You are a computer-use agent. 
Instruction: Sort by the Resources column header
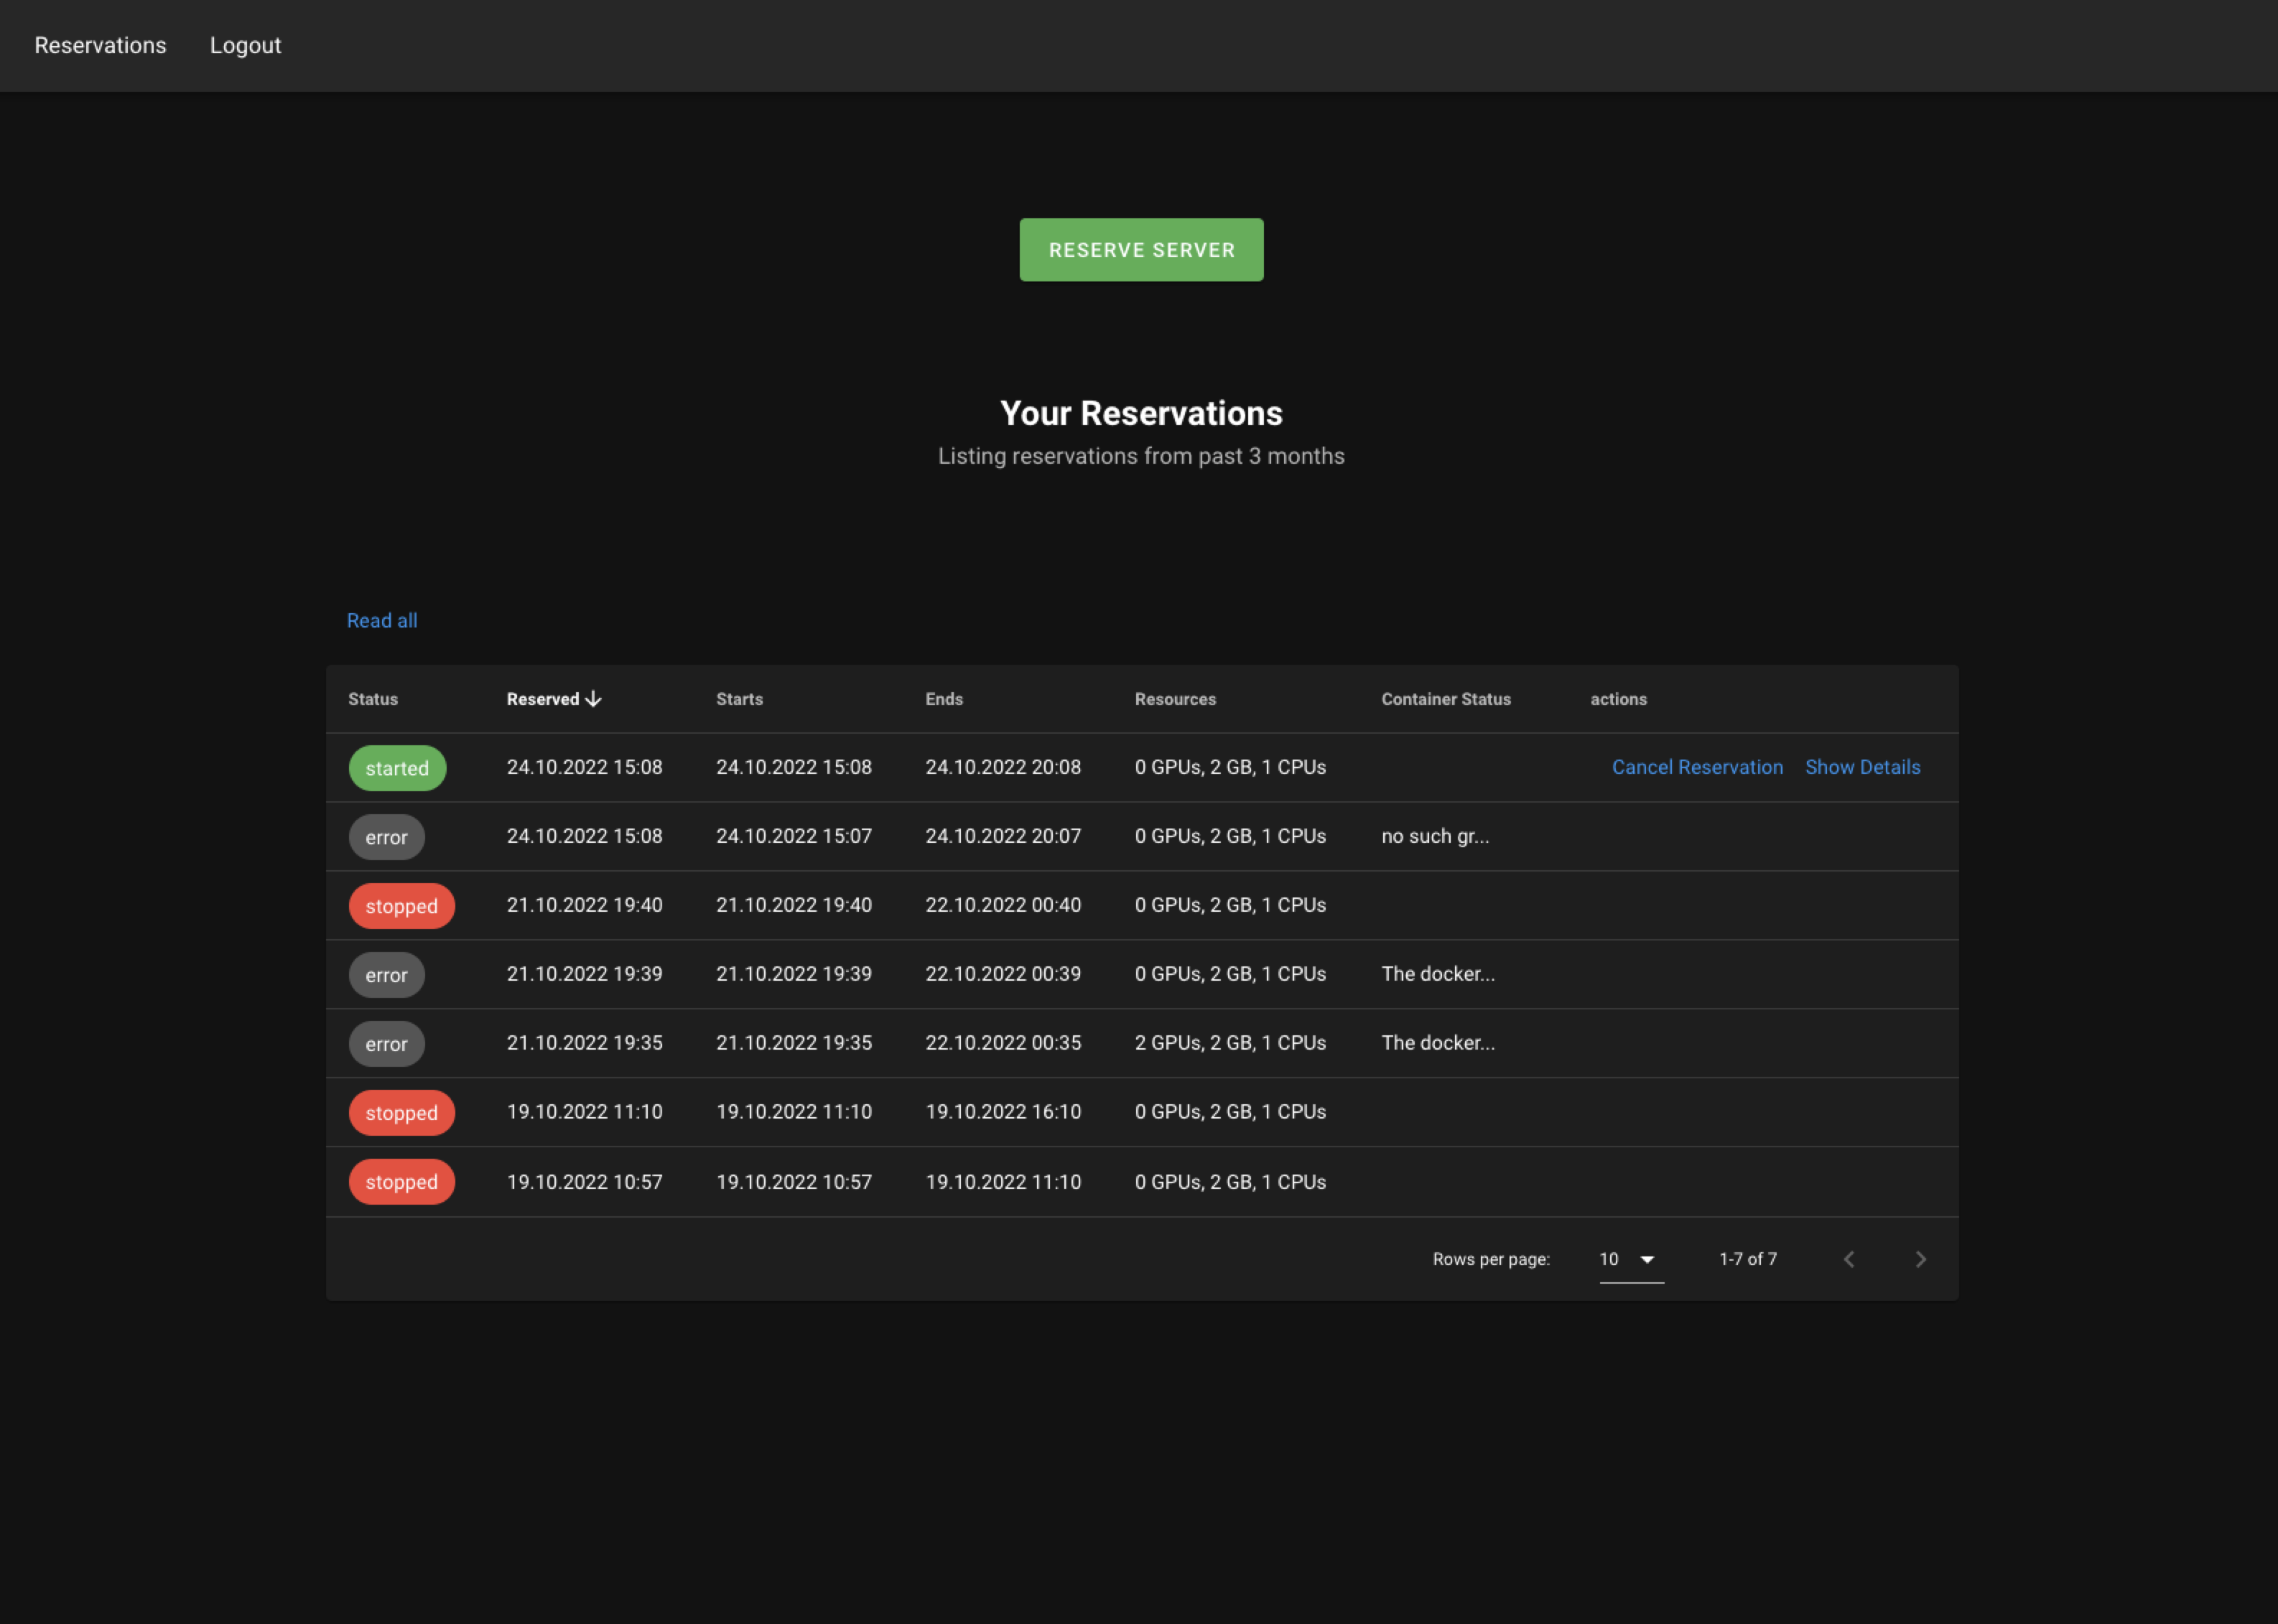[x=1175, y=698]
